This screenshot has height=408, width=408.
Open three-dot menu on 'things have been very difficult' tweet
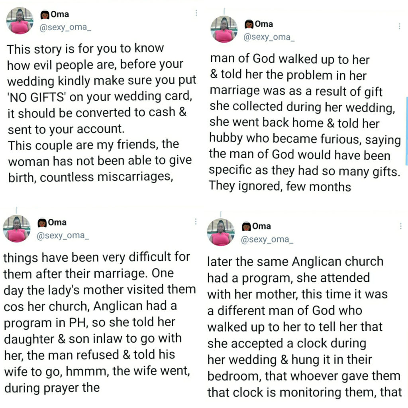196,222
